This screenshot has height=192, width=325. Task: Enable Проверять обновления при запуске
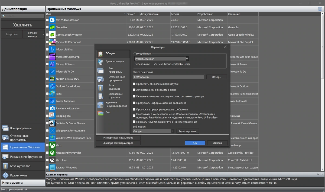[x=134, y=84]
